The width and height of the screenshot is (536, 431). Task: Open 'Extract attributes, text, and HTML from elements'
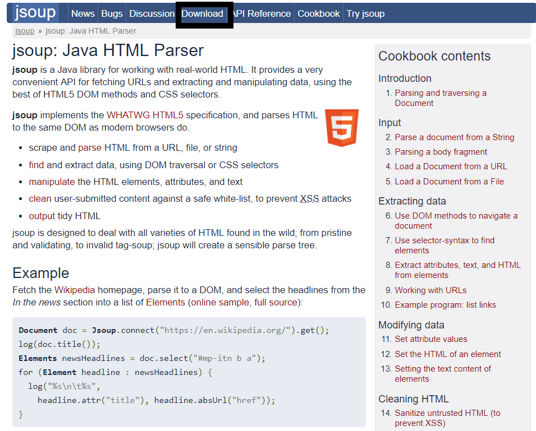click(458, 270)
